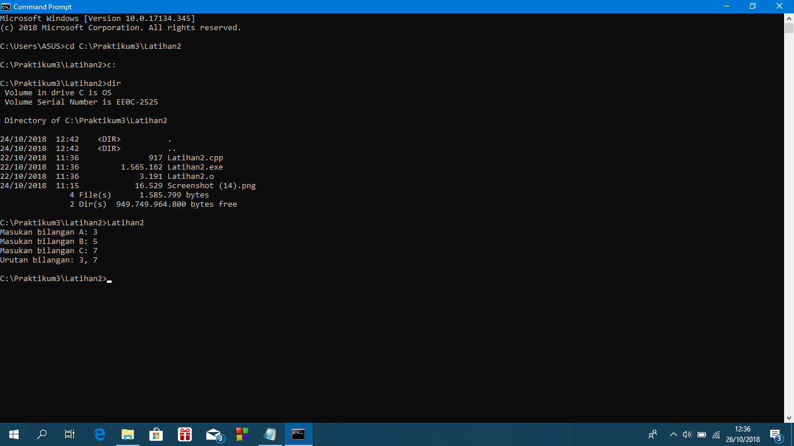Viewport: 794px width, 446px height.
Task: Open Microsoft Store from the taskbar
Action: [x=156, y=434]
